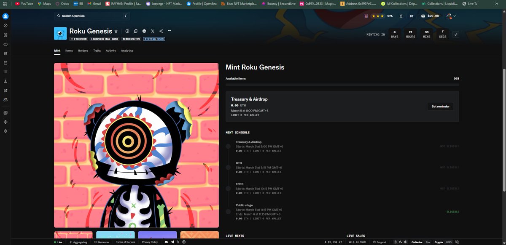Share the Roku Genesis collection
This screenshot has width=506, height=245.
click(161, 31)
